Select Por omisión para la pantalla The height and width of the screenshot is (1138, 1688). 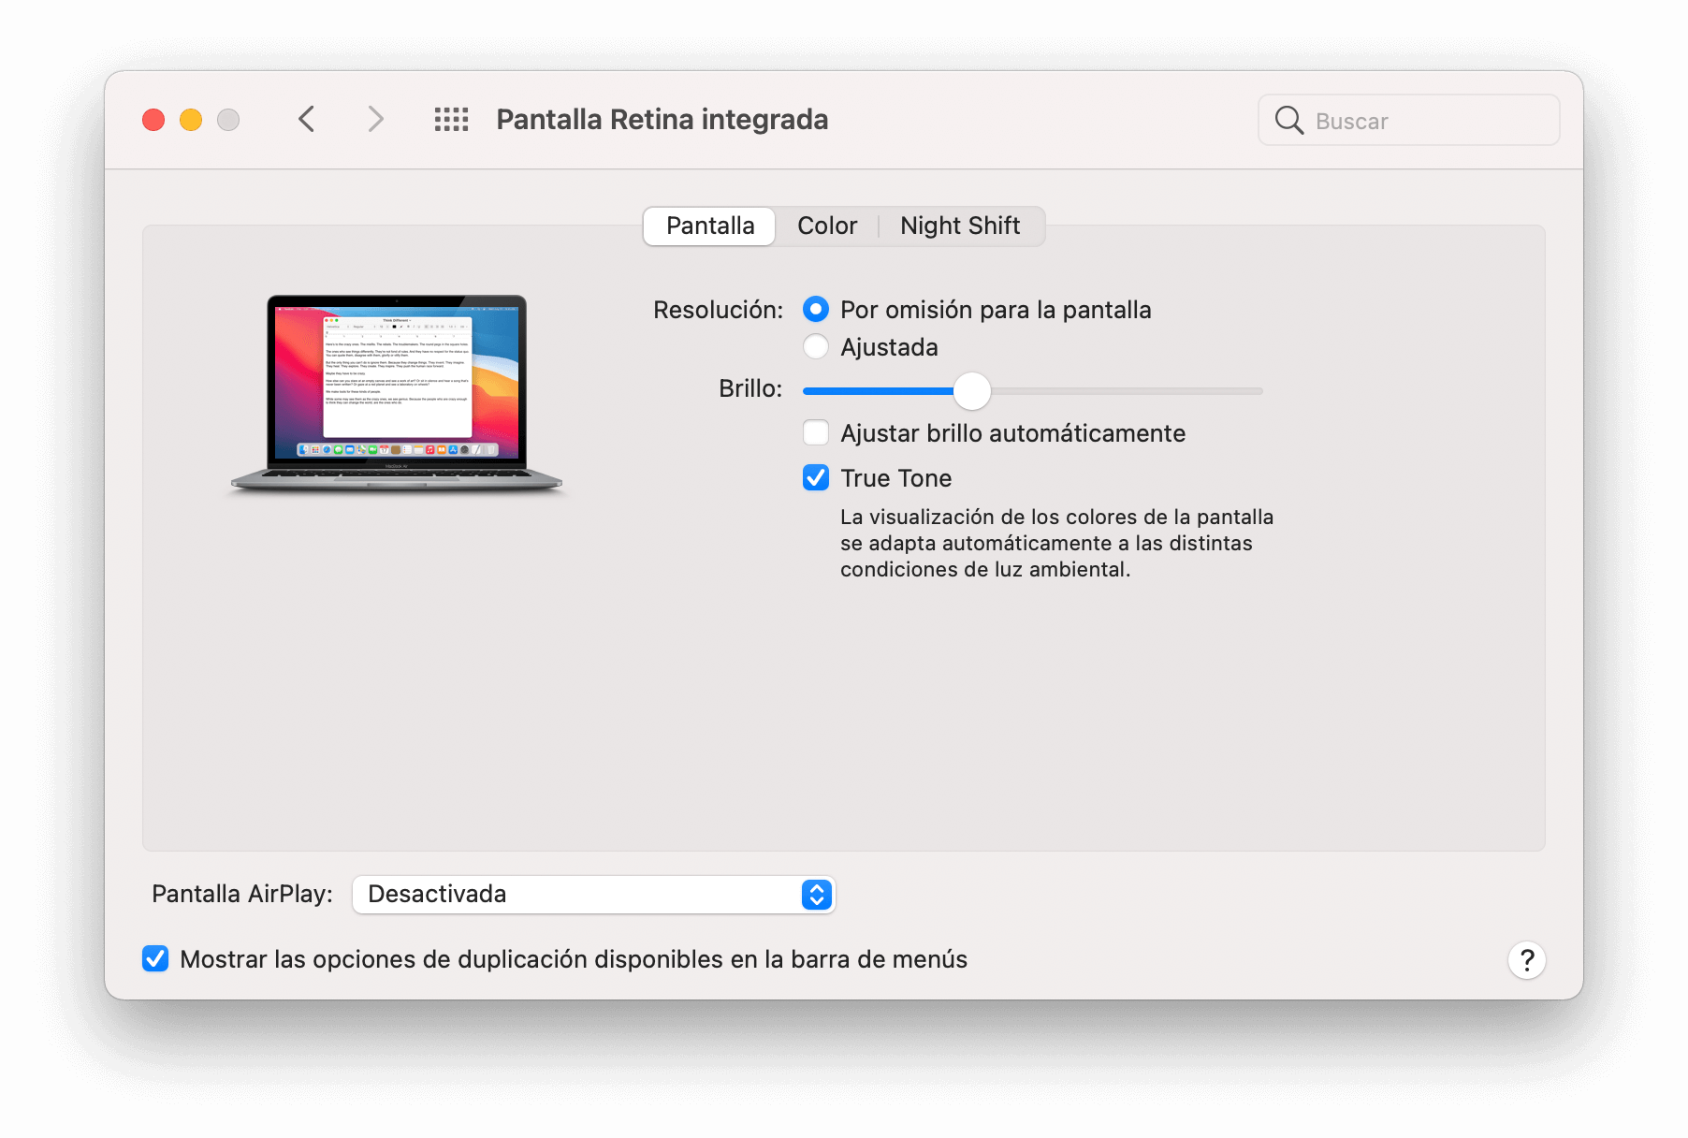pyautogui.click(x=815, y=309)
